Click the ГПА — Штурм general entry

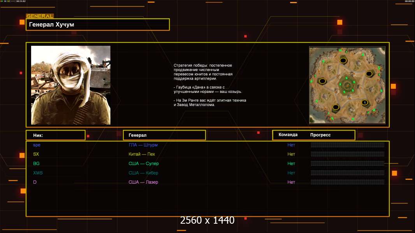point(143,145)
